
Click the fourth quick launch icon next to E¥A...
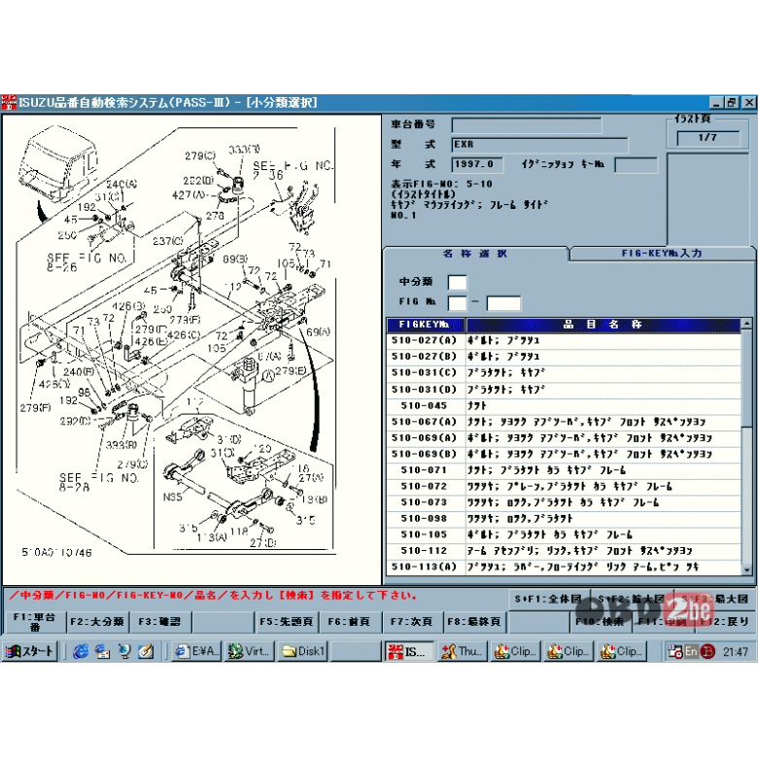146,652
